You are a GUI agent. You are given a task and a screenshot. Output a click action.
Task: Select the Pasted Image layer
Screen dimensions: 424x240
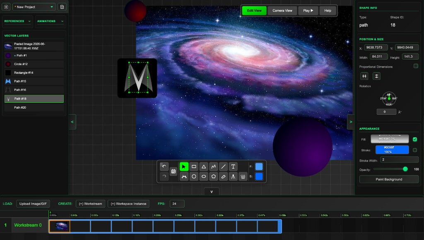34,46
